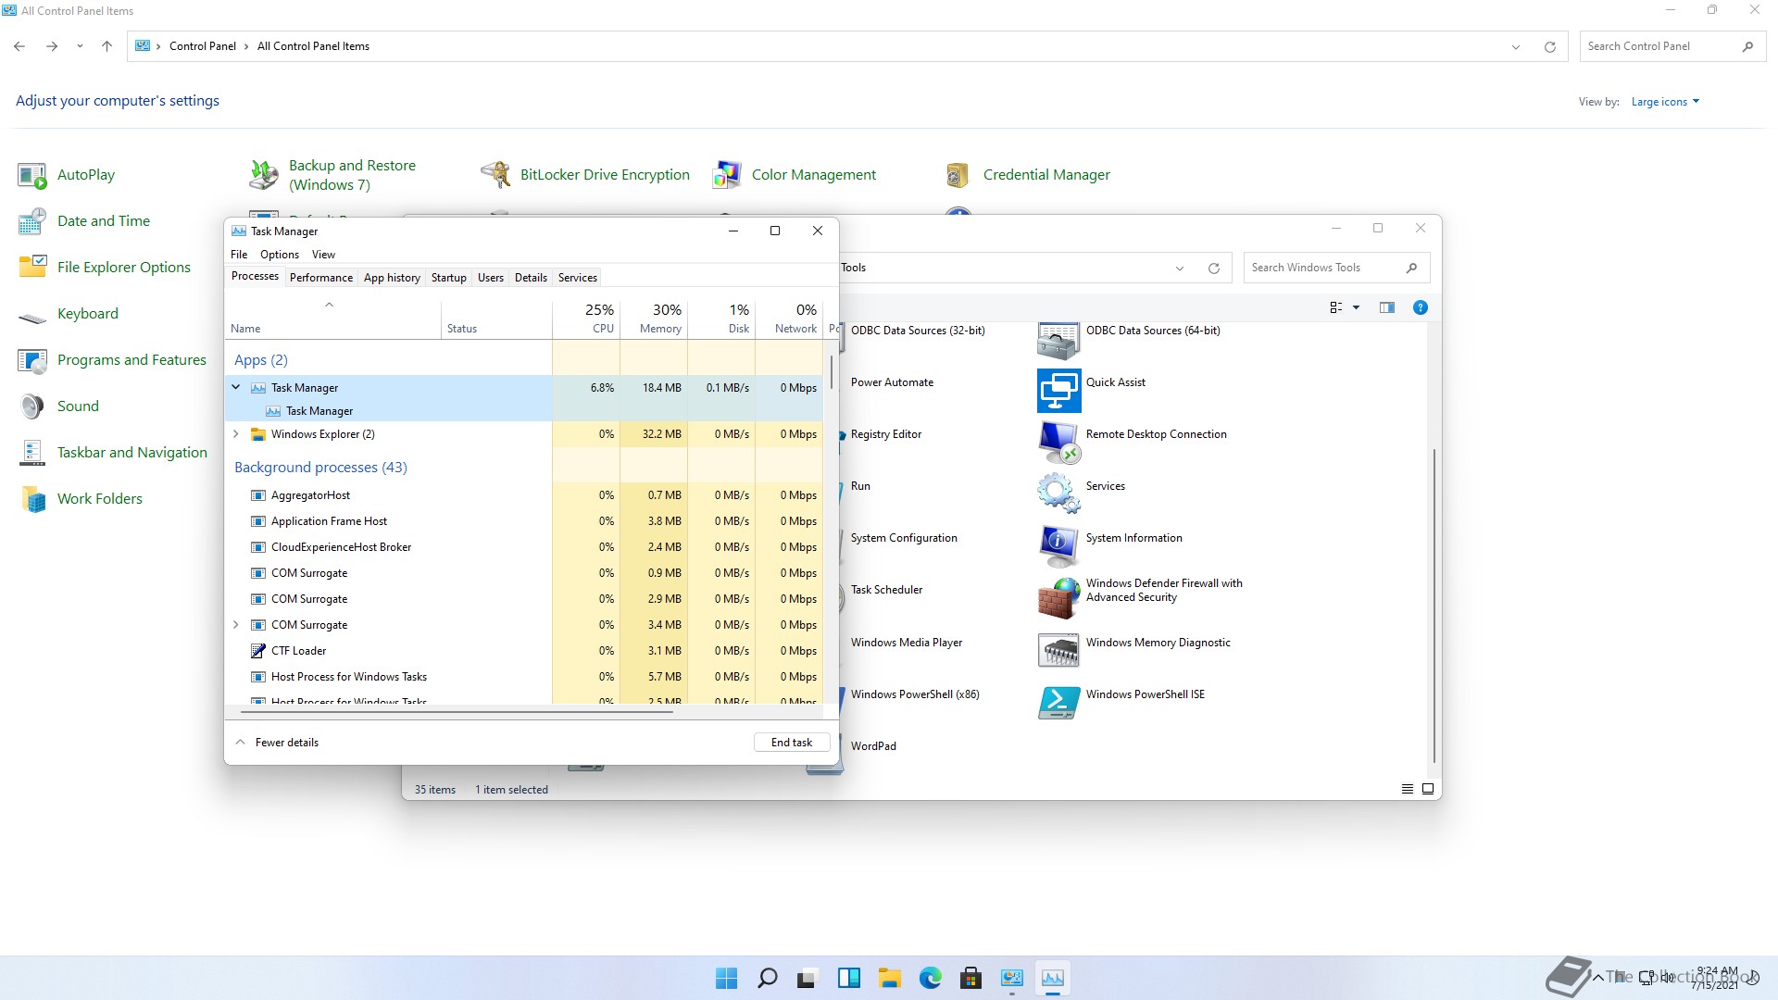The image size is (1778, 1000).
Task: Switch to details view in Windows Tools
Action: point(1408,789)
